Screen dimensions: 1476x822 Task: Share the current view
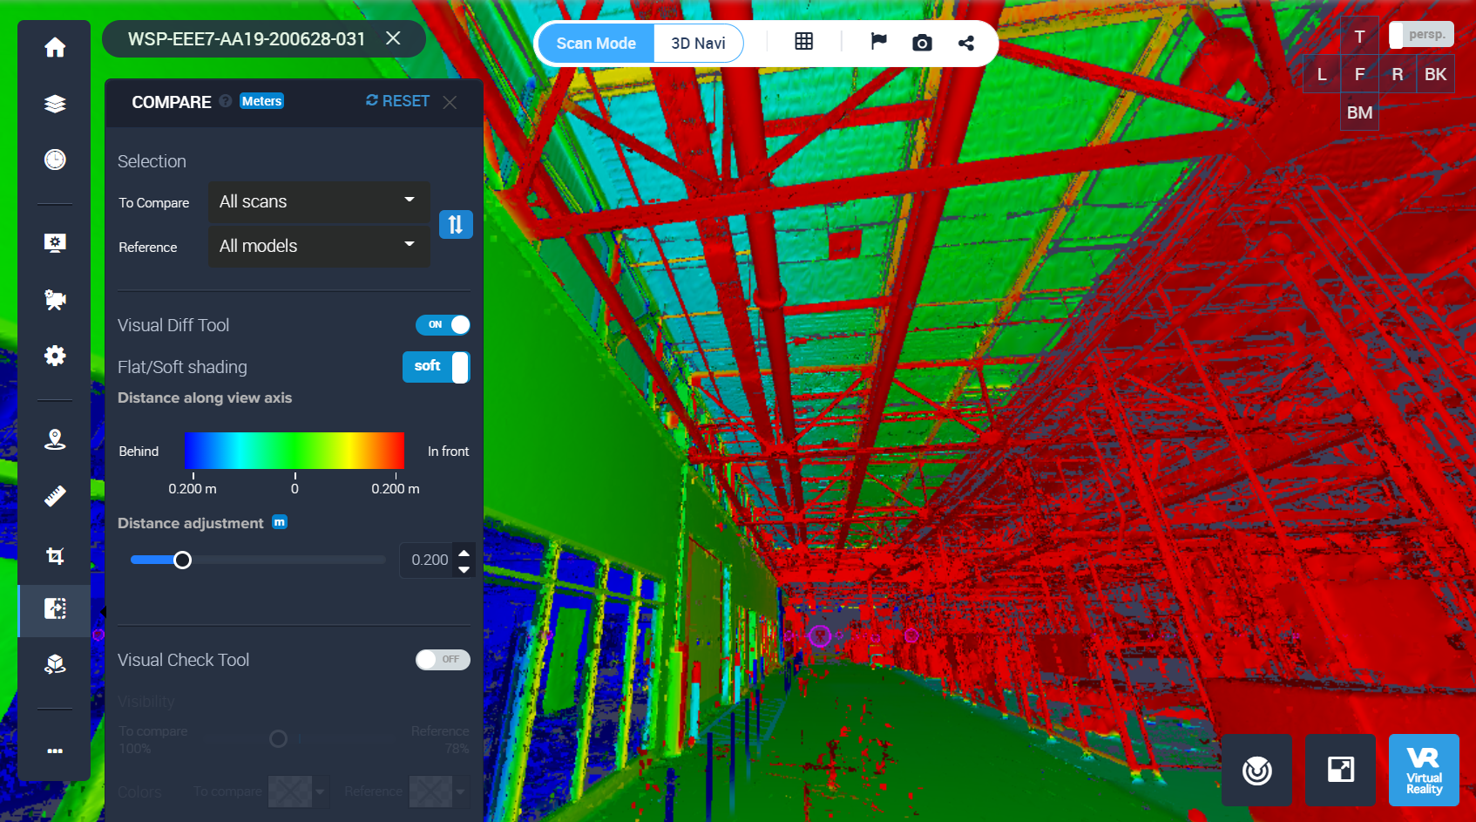pyautogui.click(x=966, y=43)
